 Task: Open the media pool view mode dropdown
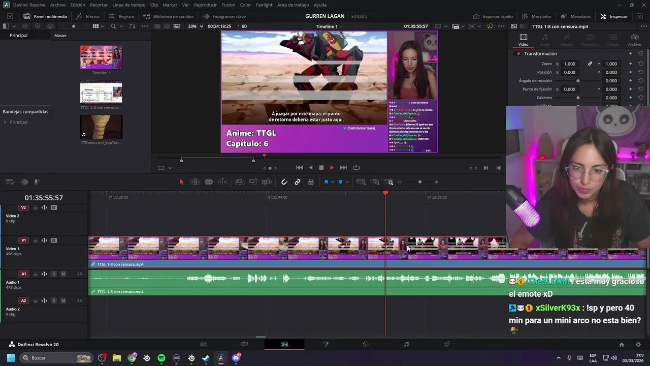(x=102, y=26)
